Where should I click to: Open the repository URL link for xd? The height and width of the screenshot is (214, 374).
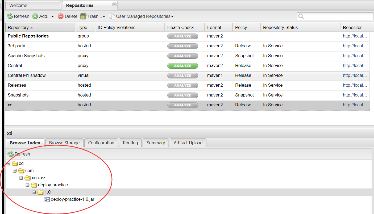355,105
